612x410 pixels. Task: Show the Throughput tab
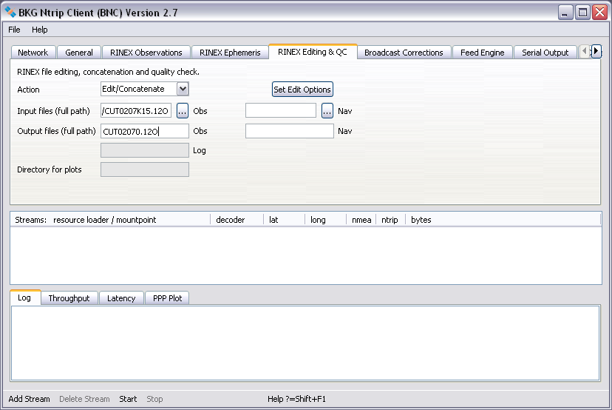[69, 298]
